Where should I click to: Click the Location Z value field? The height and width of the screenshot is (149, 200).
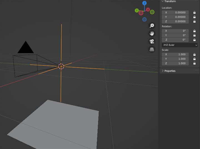coord(175,21)
